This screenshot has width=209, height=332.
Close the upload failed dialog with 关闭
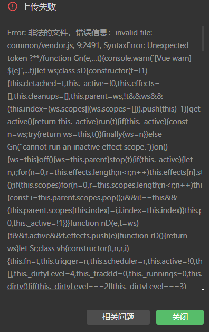pyautogui.click(x=180, y=317)
